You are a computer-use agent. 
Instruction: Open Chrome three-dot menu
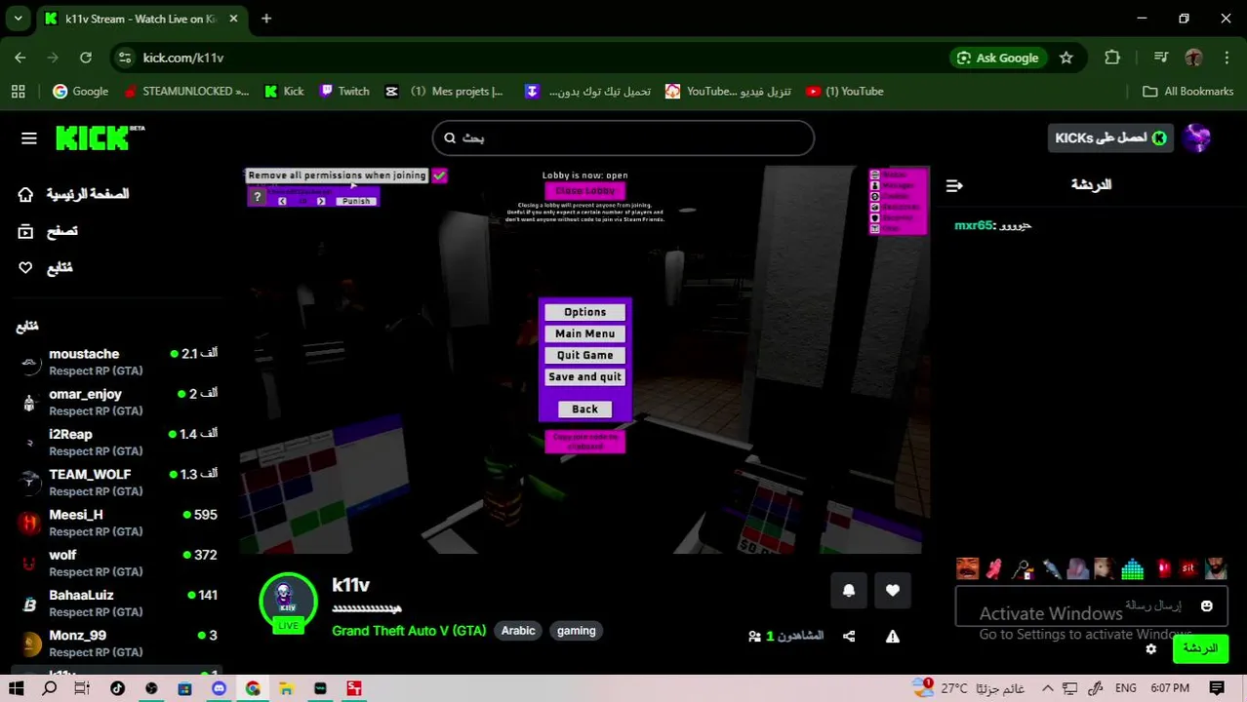click(x=1227, y=58)
